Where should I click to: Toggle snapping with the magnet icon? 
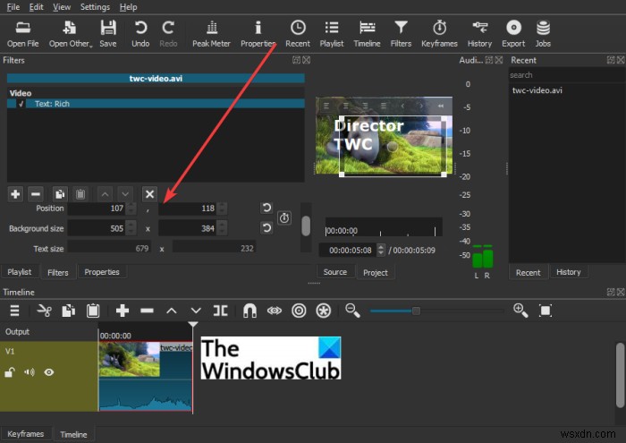pyautogui.click(x=250, y=311)
